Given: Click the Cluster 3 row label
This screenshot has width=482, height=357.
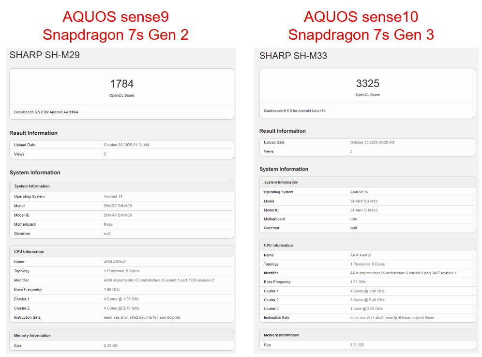Looking at the screenshot, I should [x=271, y=309].
